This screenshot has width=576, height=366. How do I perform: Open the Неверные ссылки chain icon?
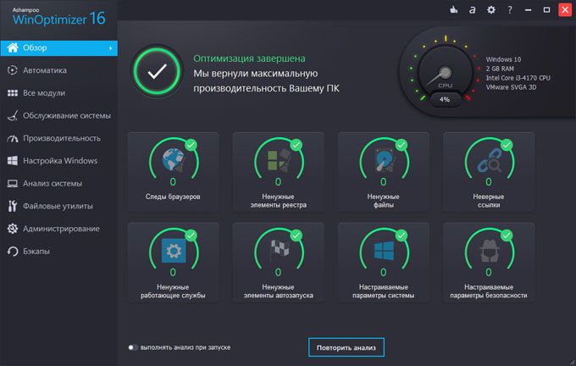click(x=489, y=161)
